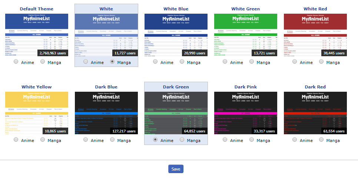
Task: Select Anime radio under Dark Blue
Action: (x=86, y=140)
